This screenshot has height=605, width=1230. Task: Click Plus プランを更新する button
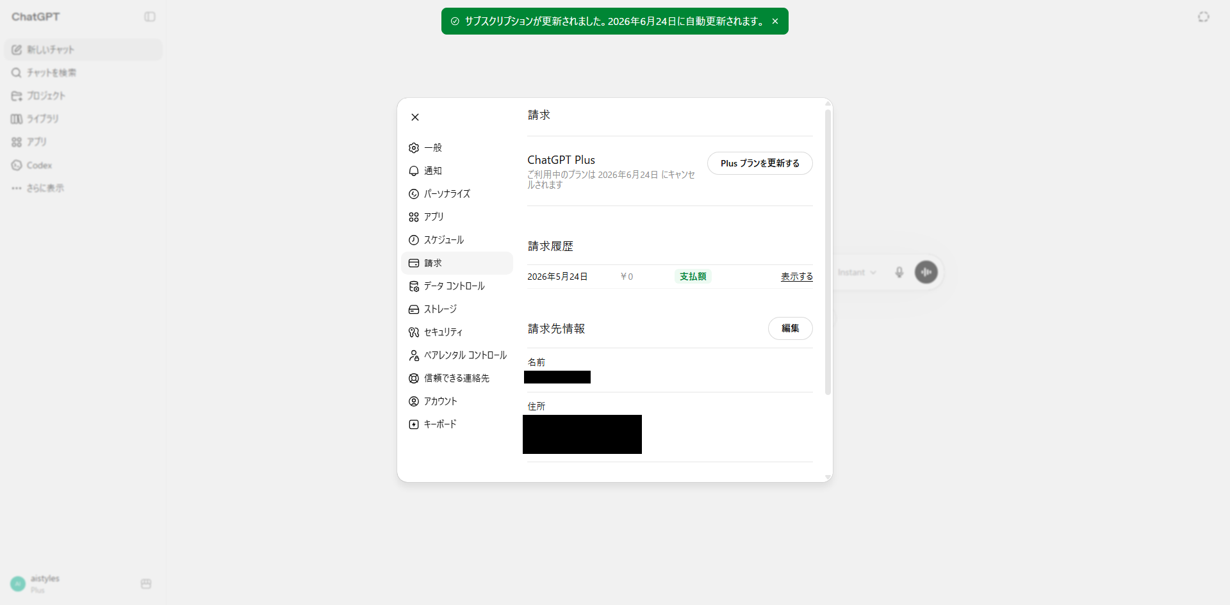pyautogui.click(x=760, y=163)
